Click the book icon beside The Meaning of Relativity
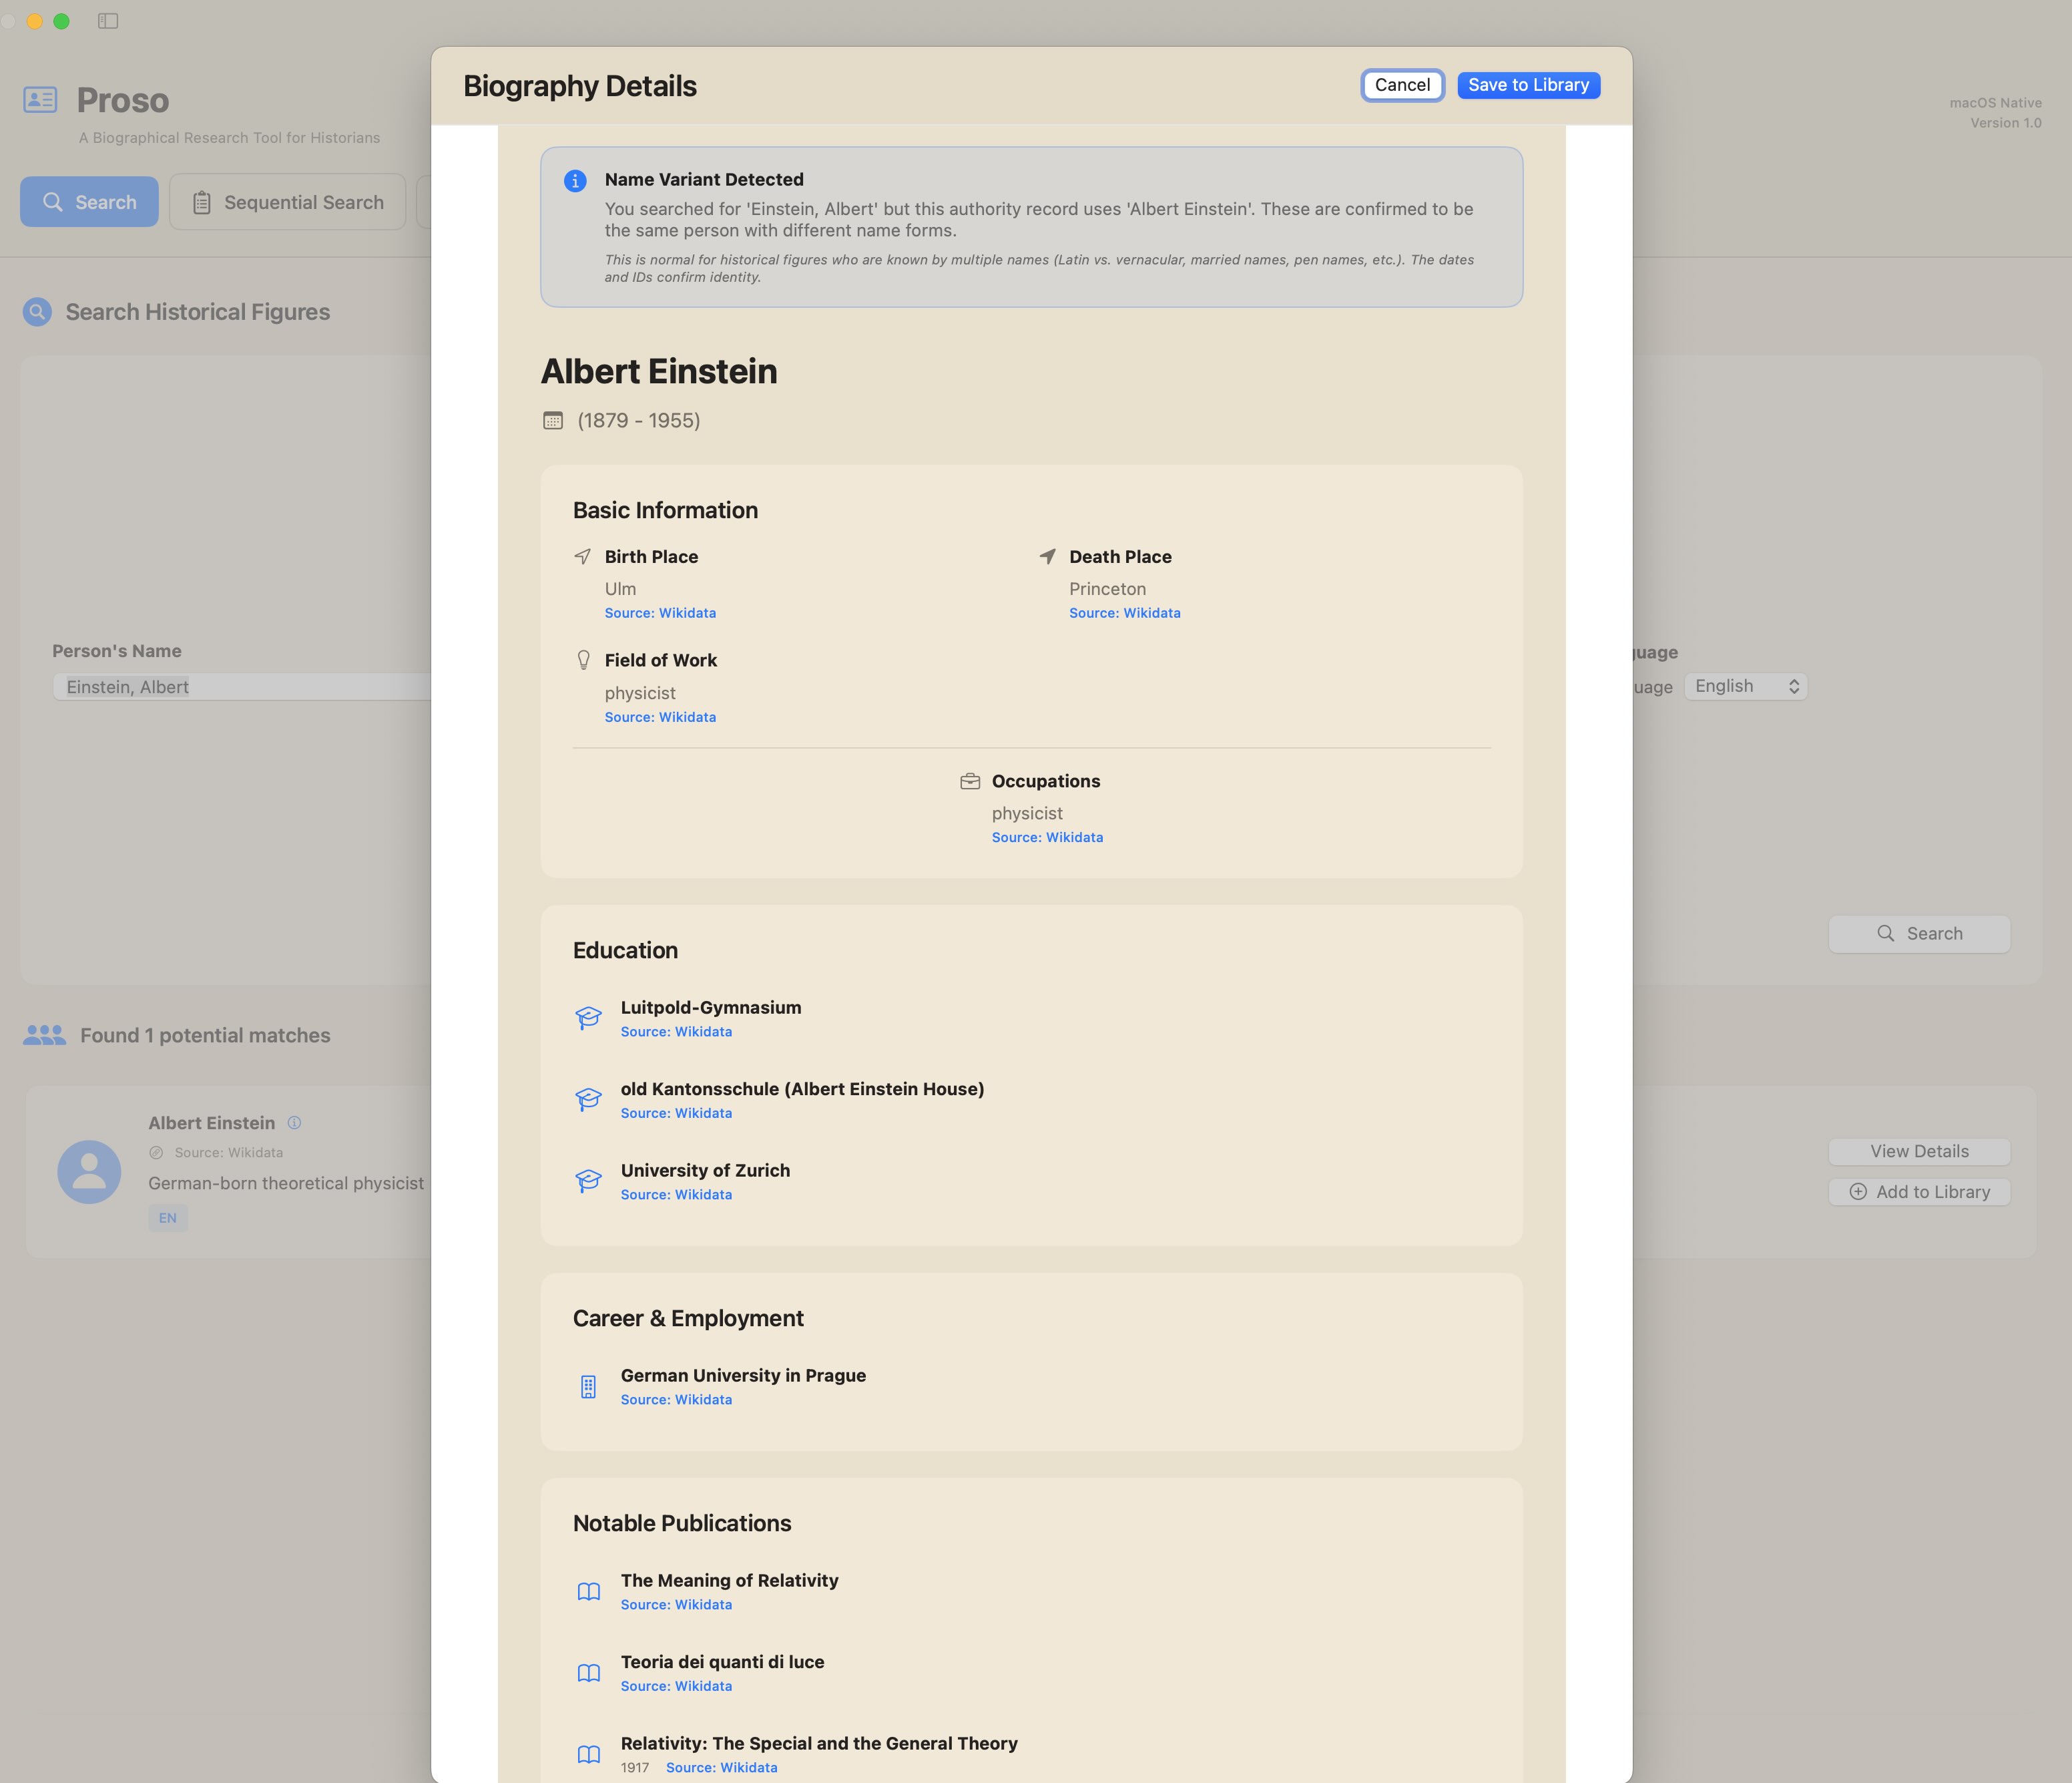 pos(589,1591)
